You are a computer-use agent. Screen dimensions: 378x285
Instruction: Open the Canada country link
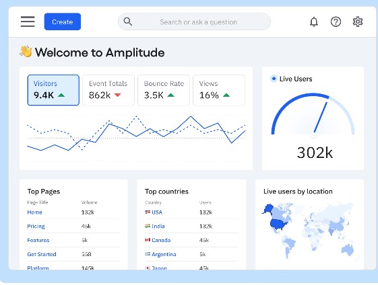click(161, 240)
